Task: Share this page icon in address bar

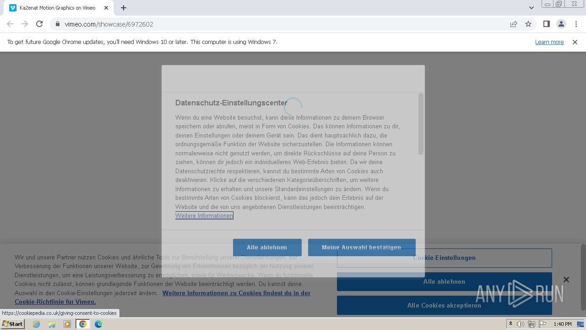Action: [x=514, y=24]
